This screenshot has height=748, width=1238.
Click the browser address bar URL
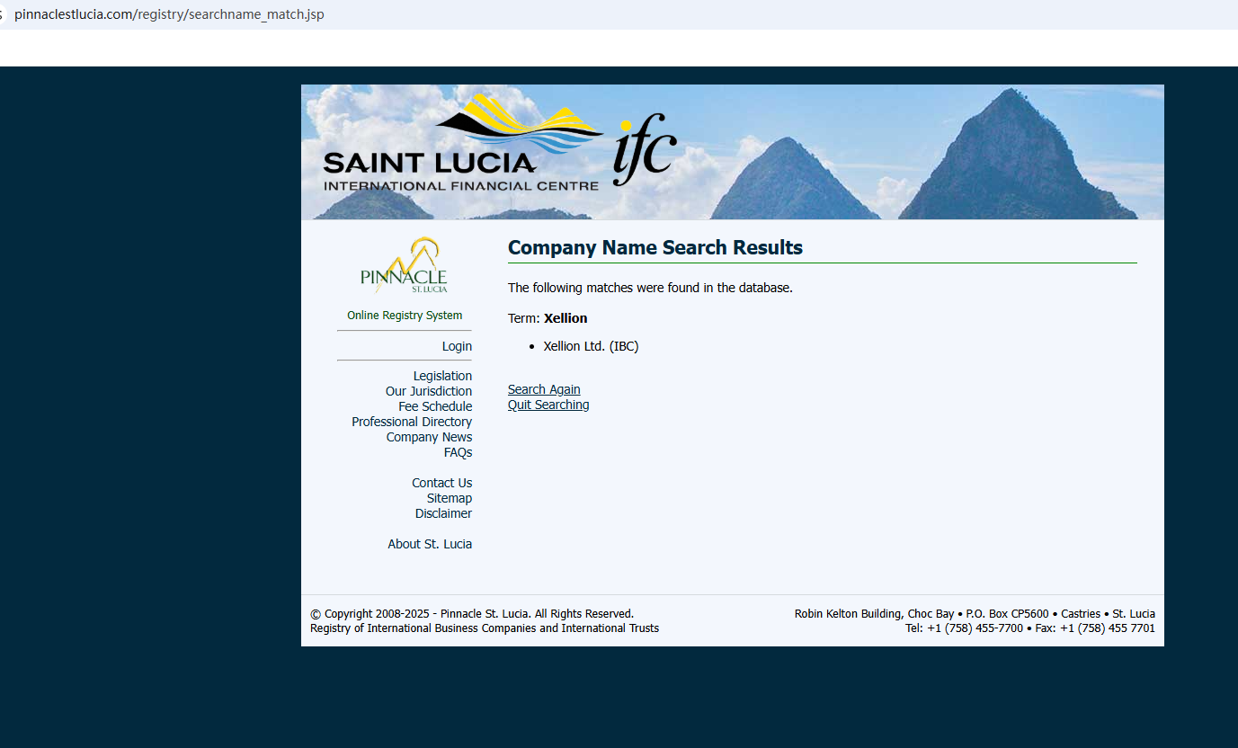pos(169,14)
